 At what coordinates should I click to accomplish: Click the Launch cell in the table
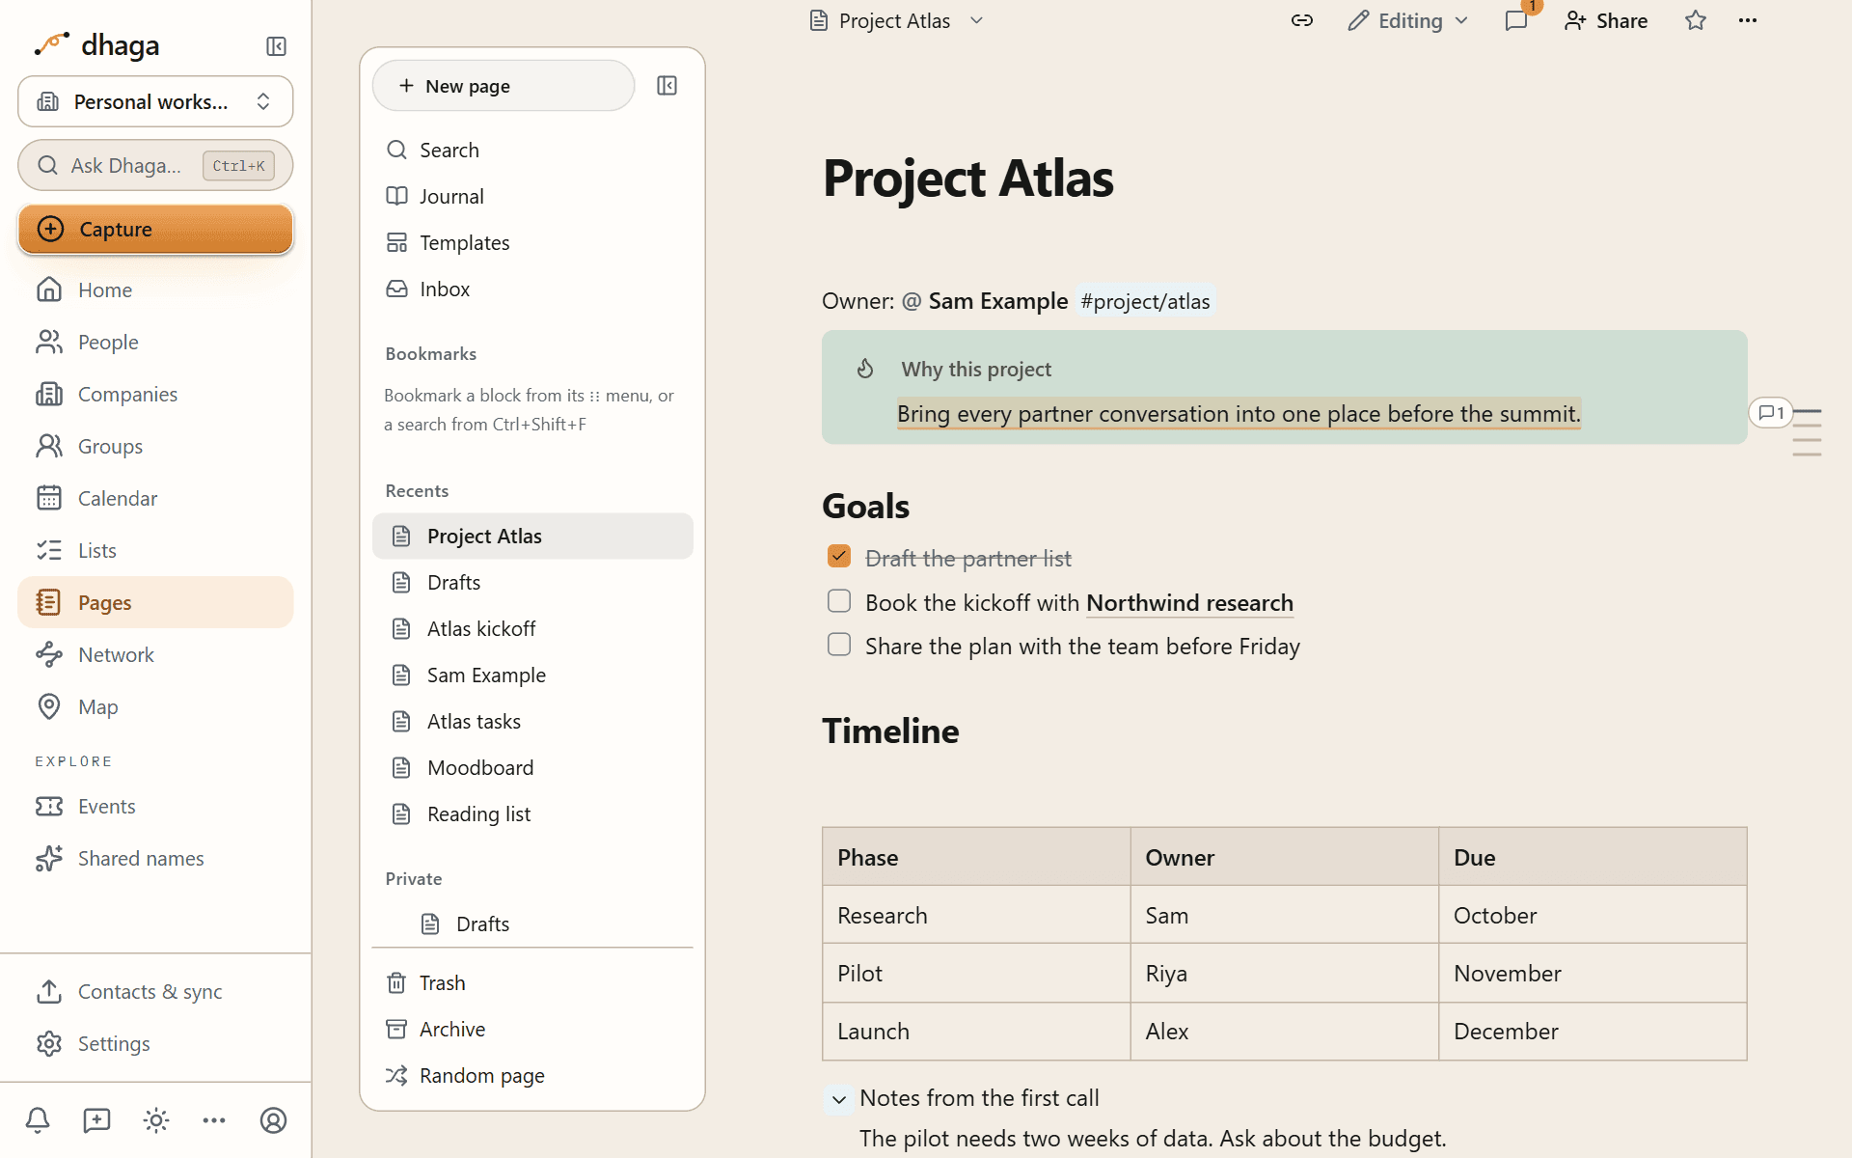click(x=976, y=1031)
